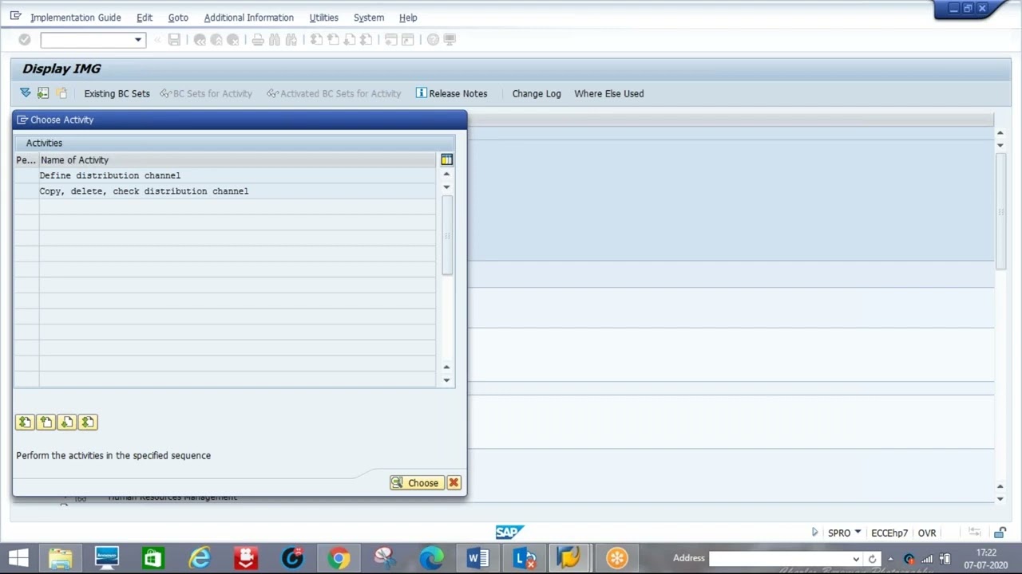Click the Customize Local Layout monitor icon
The width and height of the screenshot is (1022, 574).
click(x=450, y=40)
